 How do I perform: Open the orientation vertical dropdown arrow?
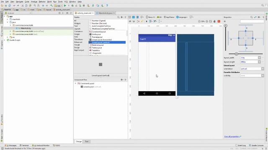263,69
